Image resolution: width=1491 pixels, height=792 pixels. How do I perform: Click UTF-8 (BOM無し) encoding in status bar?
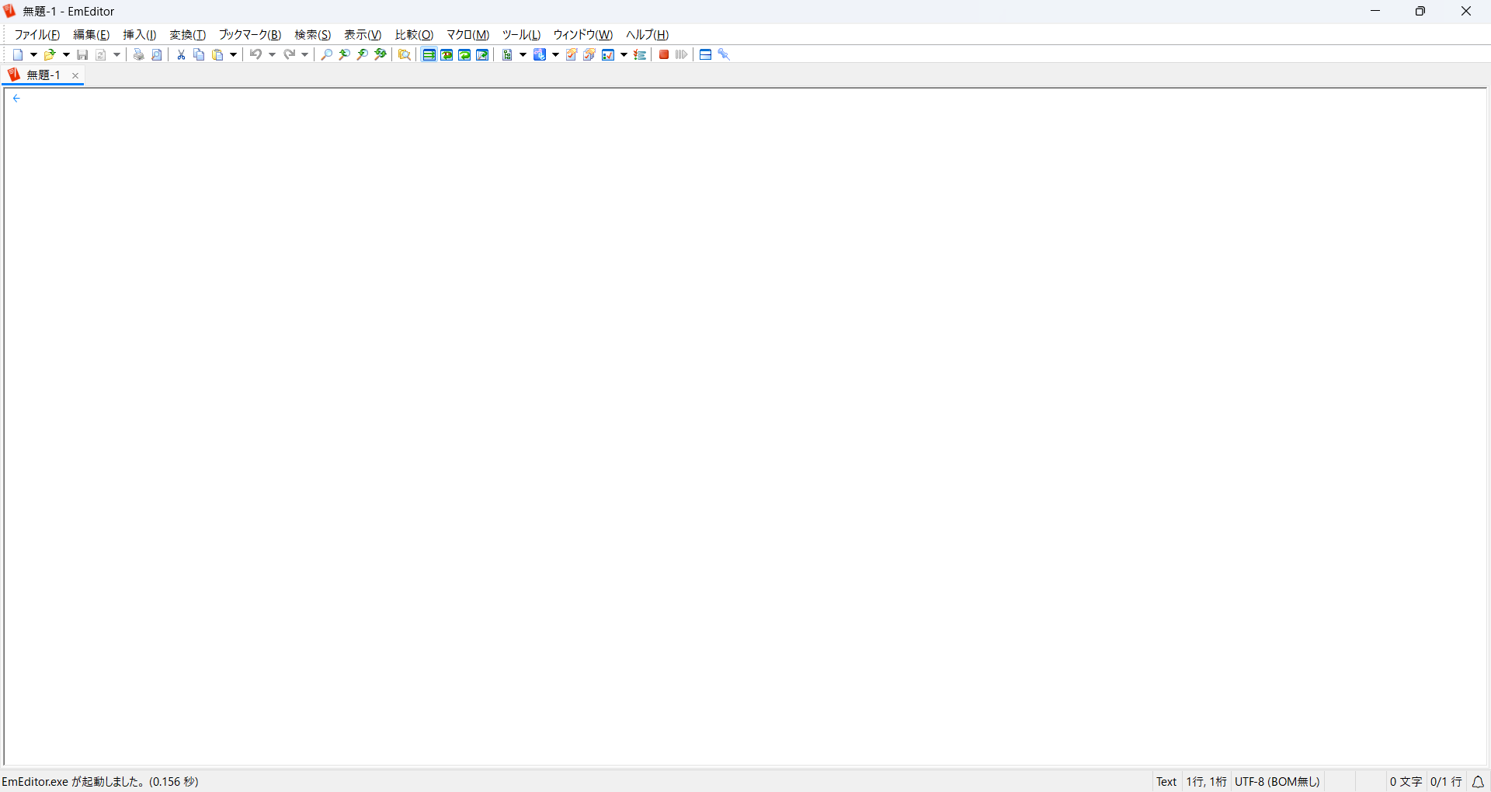(x=1277, y=782)
